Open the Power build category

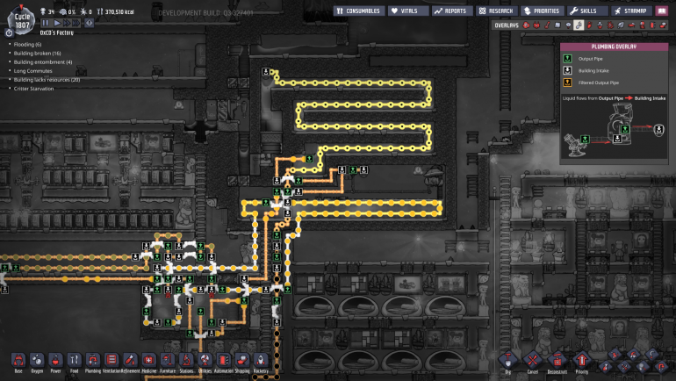pos(55,360)
